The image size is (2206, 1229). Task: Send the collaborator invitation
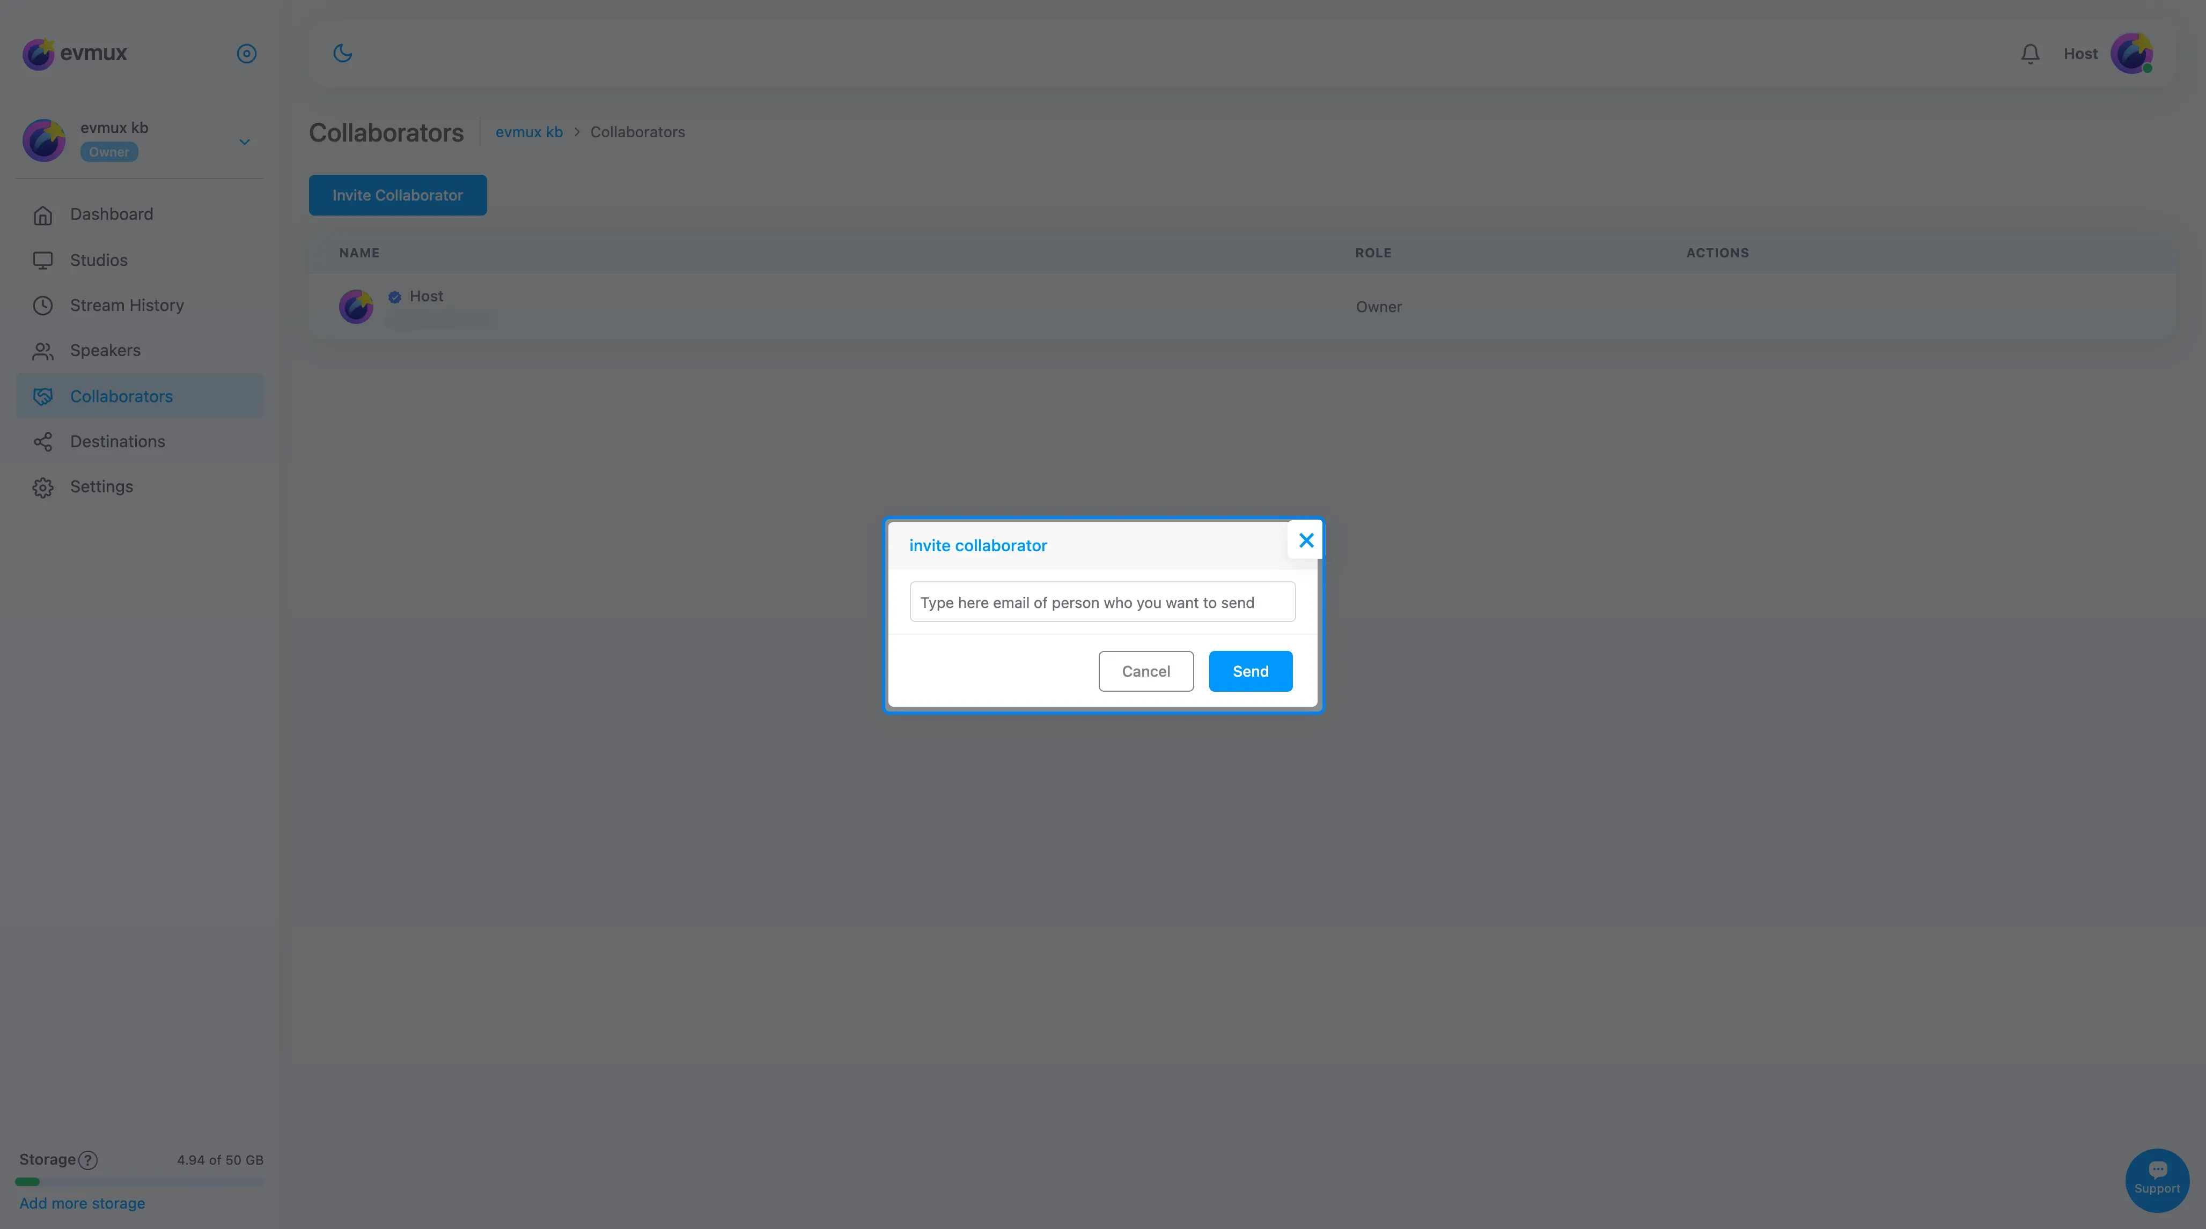[x=1251, y=671]
